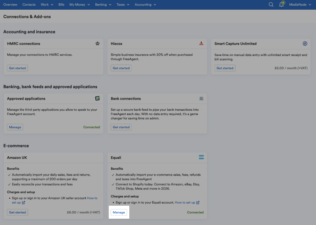
Task: Expand the Banking menu
Action: point(103,4)
